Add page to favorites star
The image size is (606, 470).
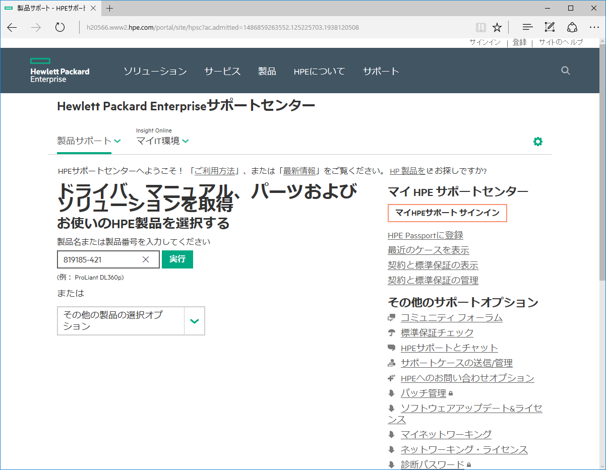497,27
